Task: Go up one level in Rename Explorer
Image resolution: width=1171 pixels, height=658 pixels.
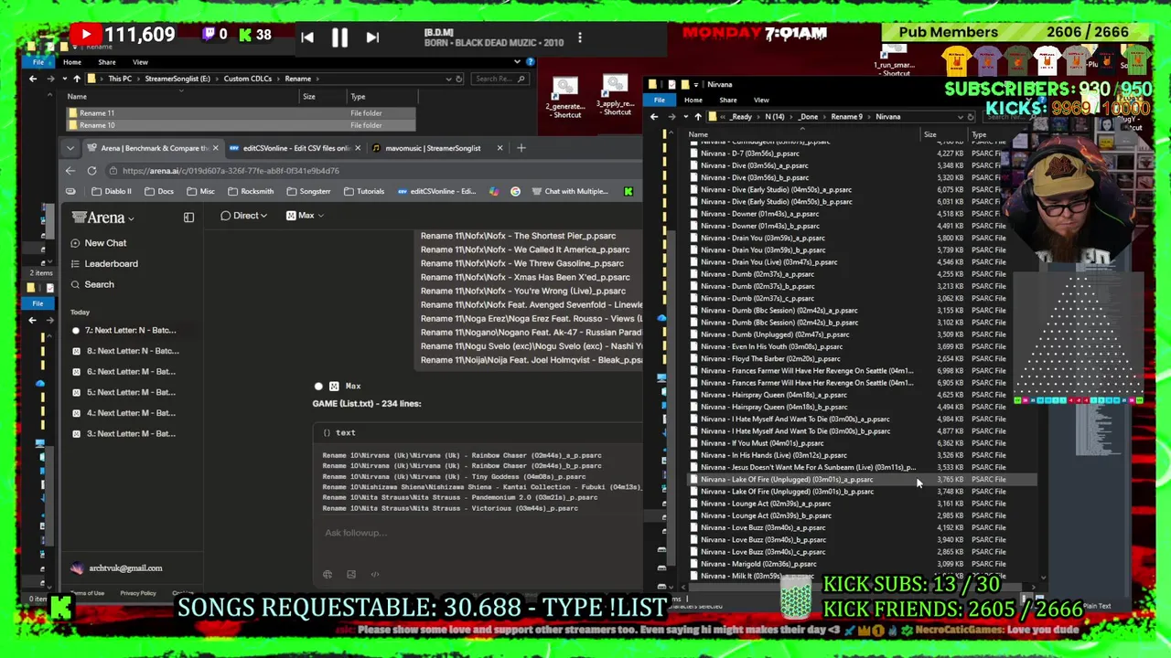Action: tap(77, 79)
